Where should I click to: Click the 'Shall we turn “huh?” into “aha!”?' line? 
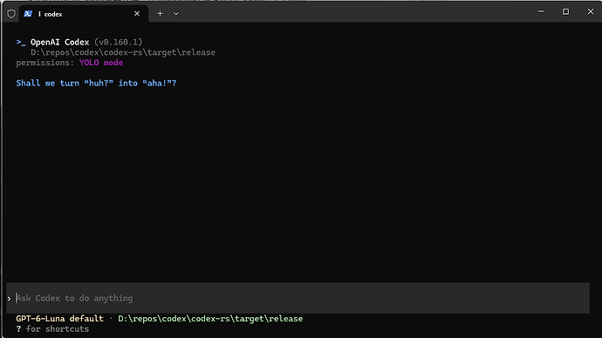tap(96, 83)
